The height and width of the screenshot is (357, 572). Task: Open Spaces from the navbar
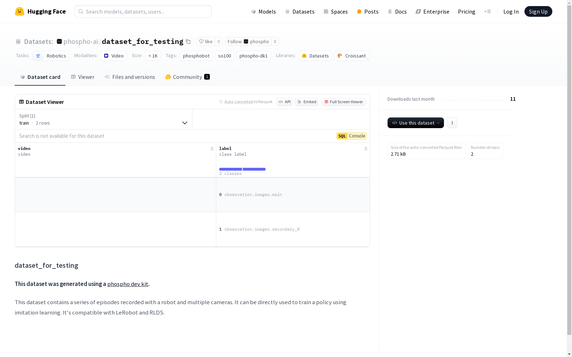336,11
